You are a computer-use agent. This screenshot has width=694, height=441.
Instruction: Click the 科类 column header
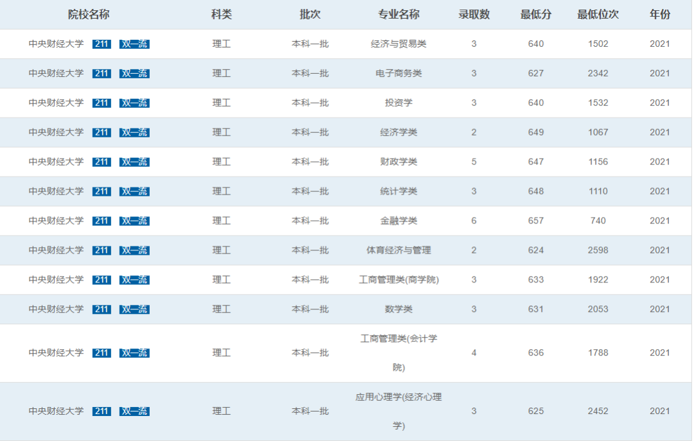221,14
